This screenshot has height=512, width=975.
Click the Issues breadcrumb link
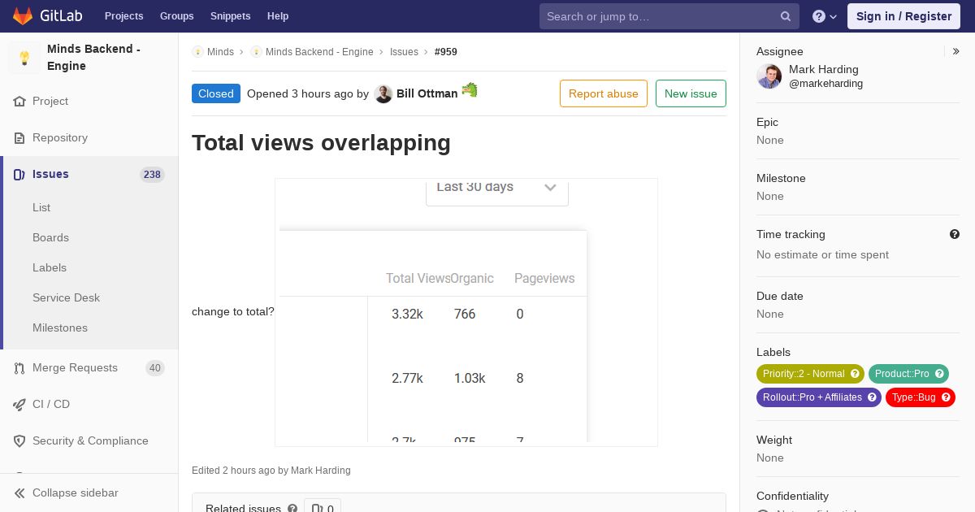coord(404,52)
